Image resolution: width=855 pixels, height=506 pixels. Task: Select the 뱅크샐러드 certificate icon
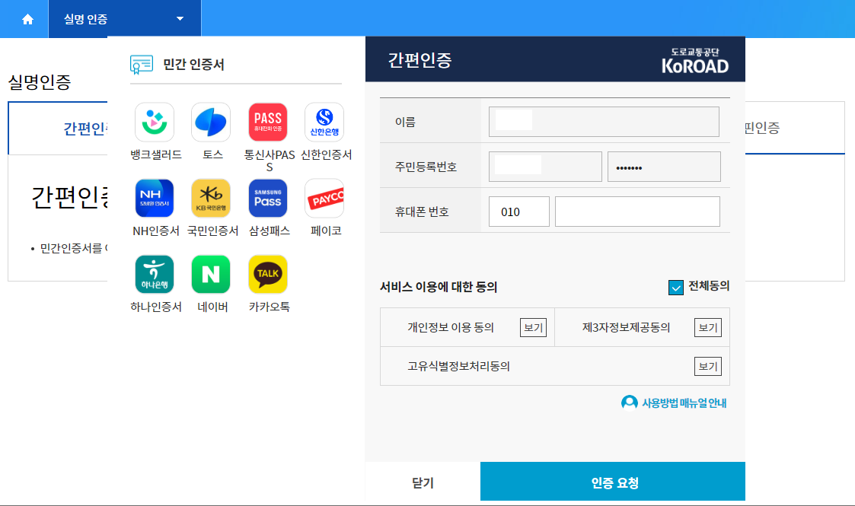155,122
